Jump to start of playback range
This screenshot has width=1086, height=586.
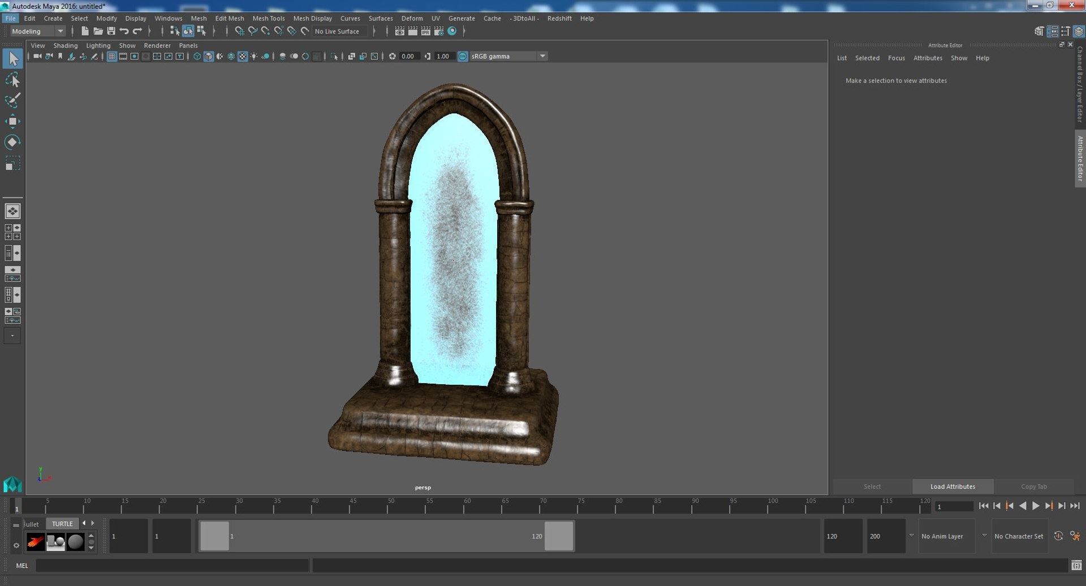click(984, 506)
